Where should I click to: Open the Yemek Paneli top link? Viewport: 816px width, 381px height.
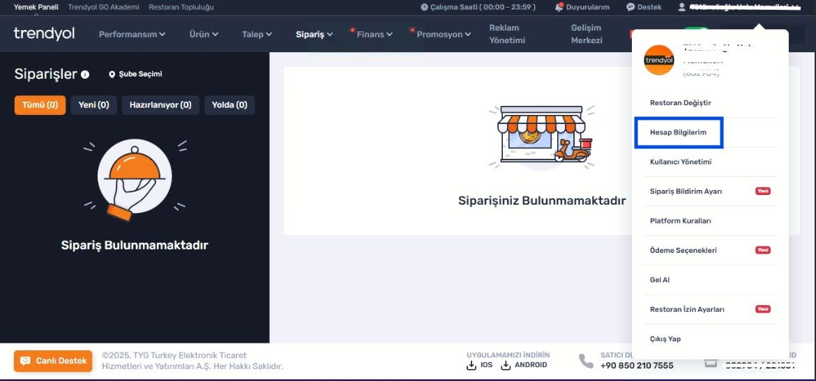[x=36, y=7]
